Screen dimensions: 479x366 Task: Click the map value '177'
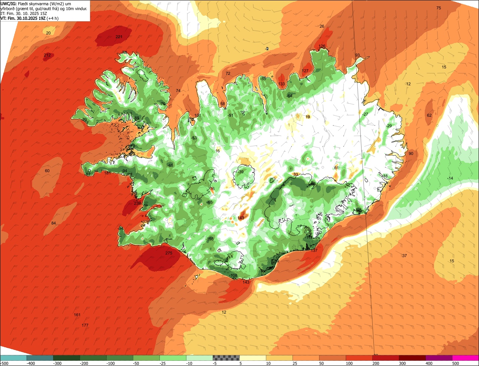click(x=85, y=325)
